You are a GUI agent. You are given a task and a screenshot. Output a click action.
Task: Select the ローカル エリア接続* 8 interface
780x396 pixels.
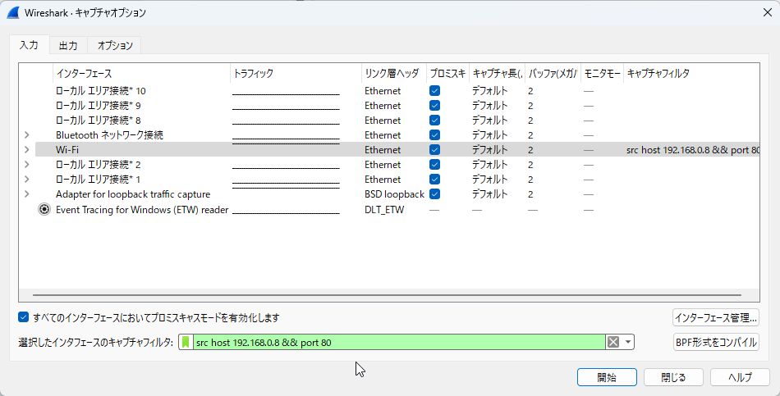[99, 121]
